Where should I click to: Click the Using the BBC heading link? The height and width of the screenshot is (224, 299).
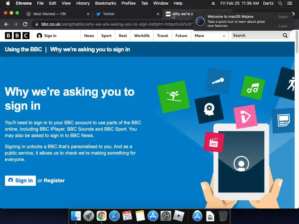pos(23,49)
